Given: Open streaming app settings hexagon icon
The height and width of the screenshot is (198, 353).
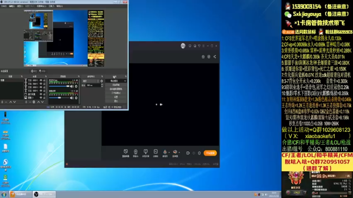Looking at the screenshot, I should click(199, 153).
